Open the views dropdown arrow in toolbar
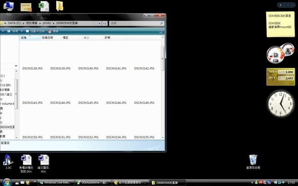298x186 pixels. (x=22, y=31)
